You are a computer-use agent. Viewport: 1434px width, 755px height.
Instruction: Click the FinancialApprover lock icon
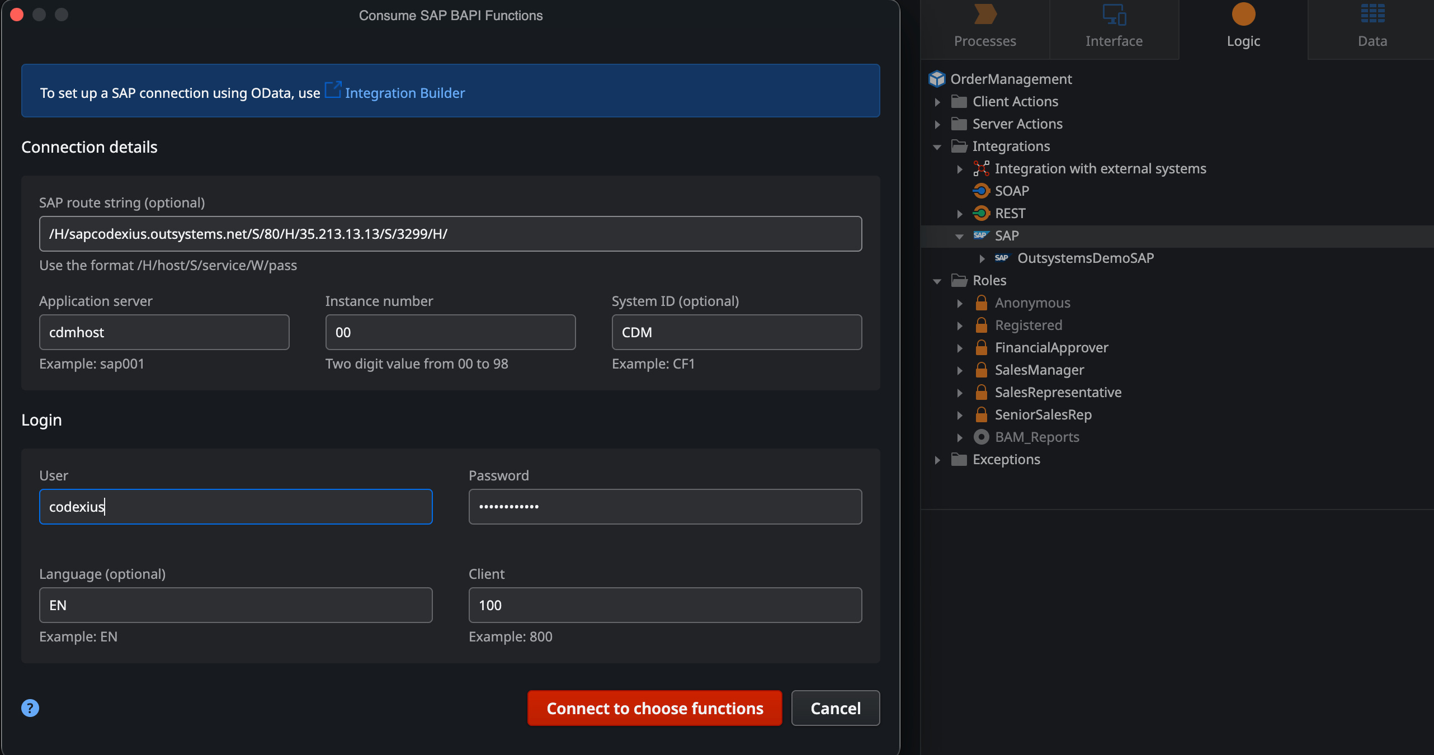point(981,347)
